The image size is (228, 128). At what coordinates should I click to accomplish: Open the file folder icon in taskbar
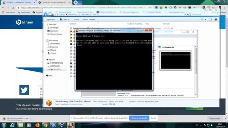[x=21, y=125]
